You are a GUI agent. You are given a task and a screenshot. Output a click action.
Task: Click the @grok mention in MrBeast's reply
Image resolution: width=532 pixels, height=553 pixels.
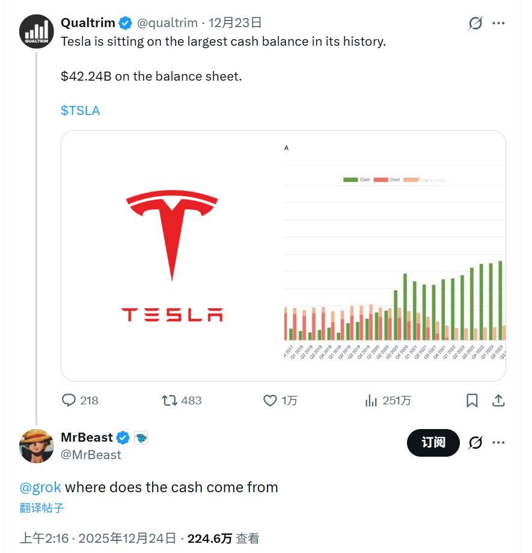pos(40,487)
